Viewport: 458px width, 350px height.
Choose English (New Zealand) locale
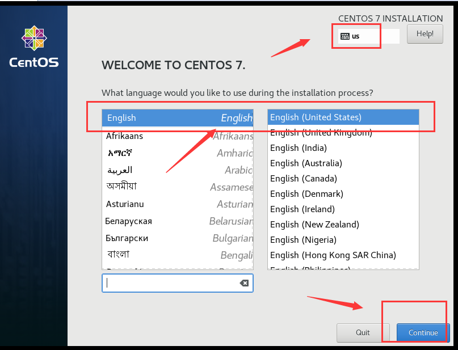pos(343,225)
